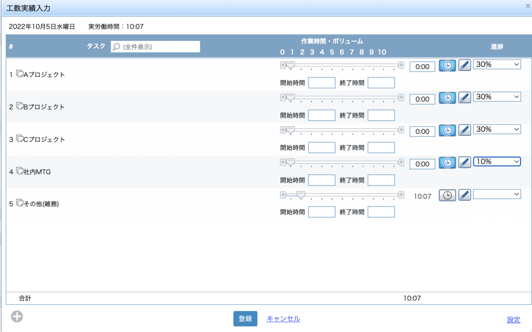This screenshot has width=532, height=332.
Task: Click the 開始時間 field for Cプロジェクト
Action: click(x=322, y=148)
